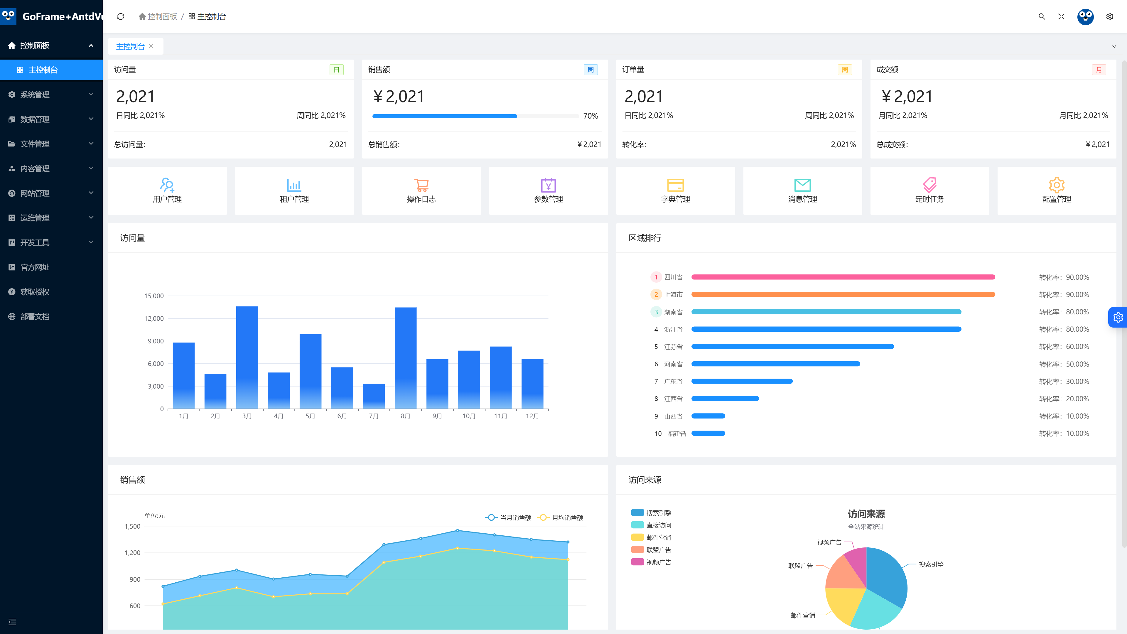Toggle the 搜索引擎 pie legend item
The image size is (1127, 634).
click(651, 513)
